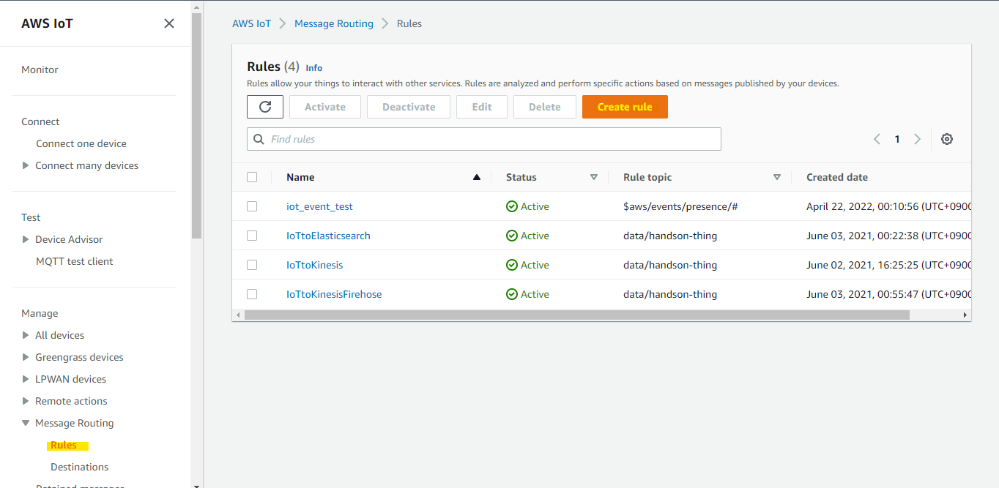Viewport: 999px width, 488px height.
Task: Expand Greengrass devices section
Action: 26,357
